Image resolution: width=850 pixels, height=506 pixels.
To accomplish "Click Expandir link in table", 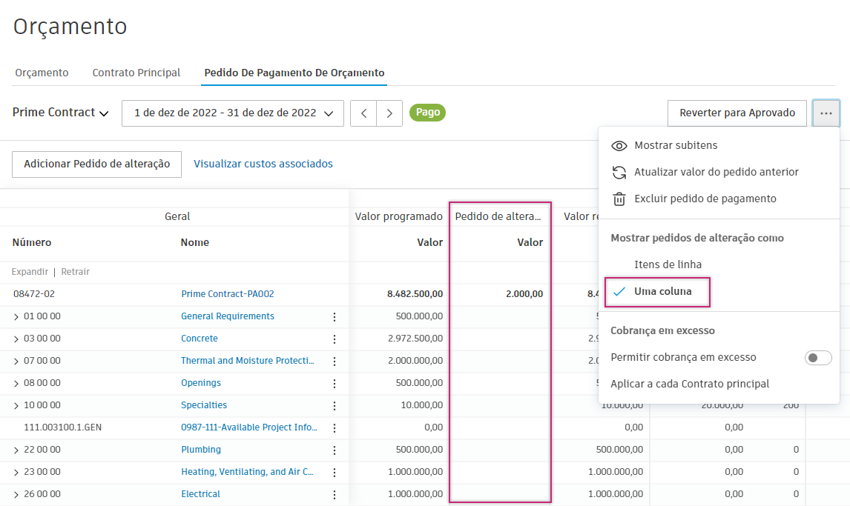I will pyautogui.click(x=30, y=272).
